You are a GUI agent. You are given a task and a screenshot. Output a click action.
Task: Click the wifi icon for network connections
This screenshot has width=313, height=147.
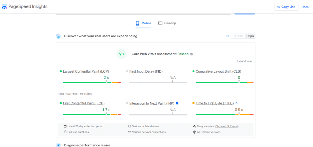click(130, 132)
